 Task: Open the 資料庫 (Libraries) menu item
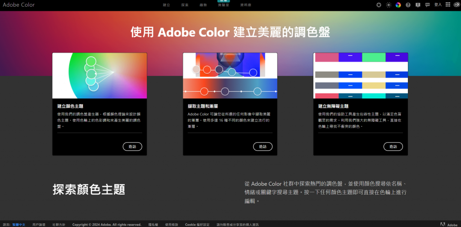click(245, 5)
